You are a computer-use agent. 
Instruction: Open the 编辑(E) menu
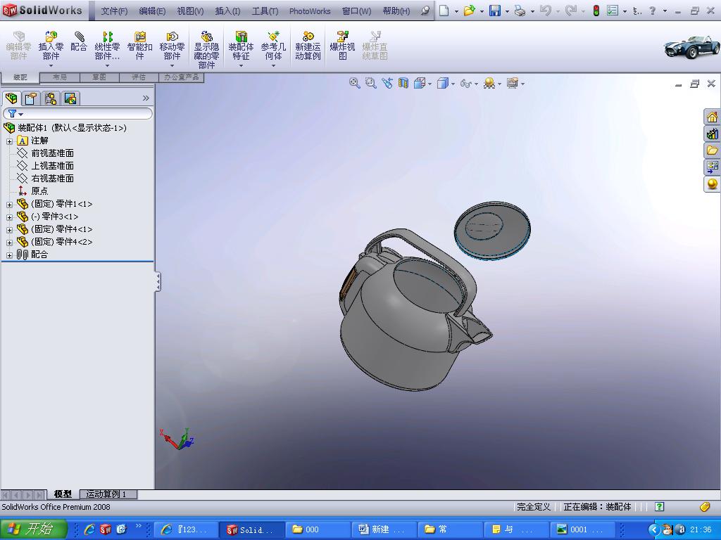(152, 11)
